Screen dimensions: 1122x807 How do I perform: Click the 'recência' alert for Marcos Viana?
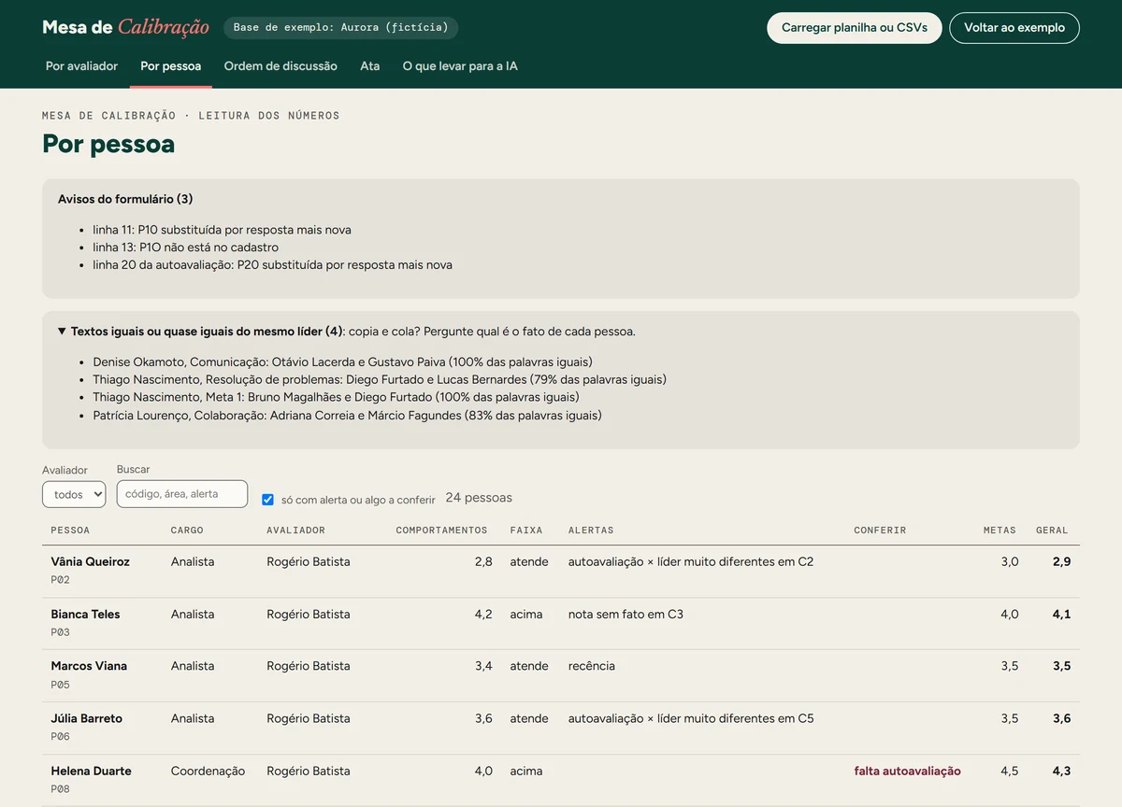[x=592, y=666]
